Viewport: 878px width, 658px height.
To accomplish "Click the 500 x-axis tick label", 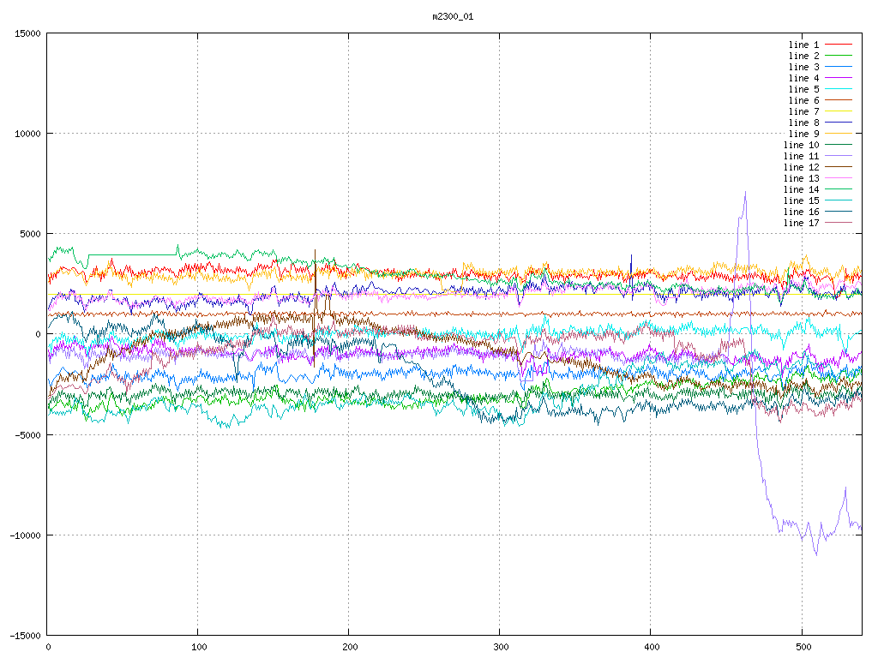I will (801, 647).
